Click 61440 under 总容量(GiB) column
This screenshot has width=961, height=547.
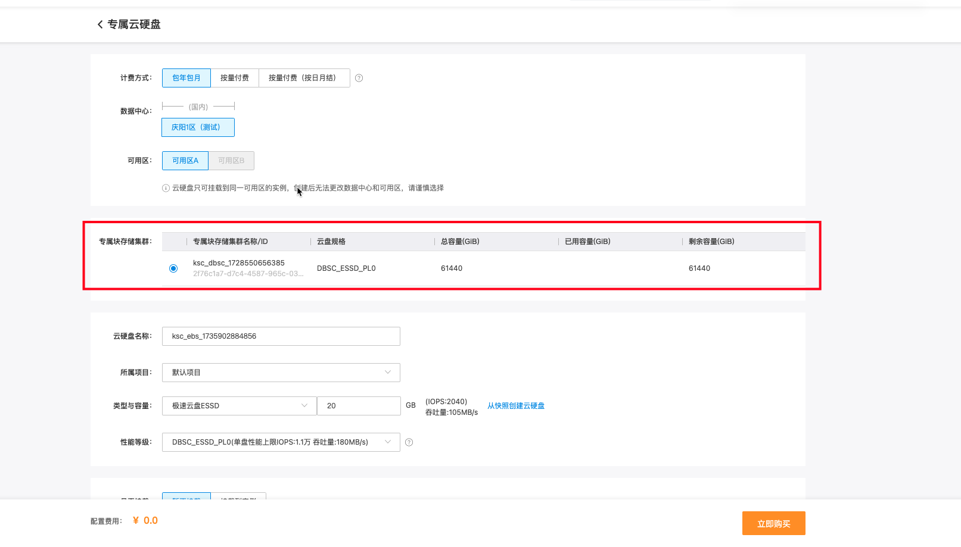pyautogui.click(x=452, y=268)
